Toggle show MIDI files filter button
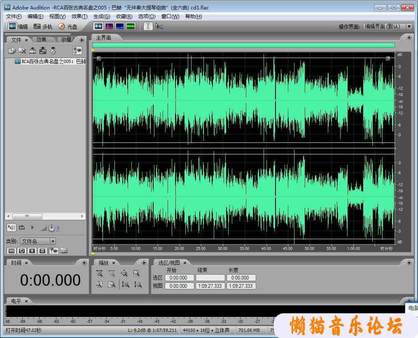The height and width of the screenshot is (338, 418). [x=43, y=251]
